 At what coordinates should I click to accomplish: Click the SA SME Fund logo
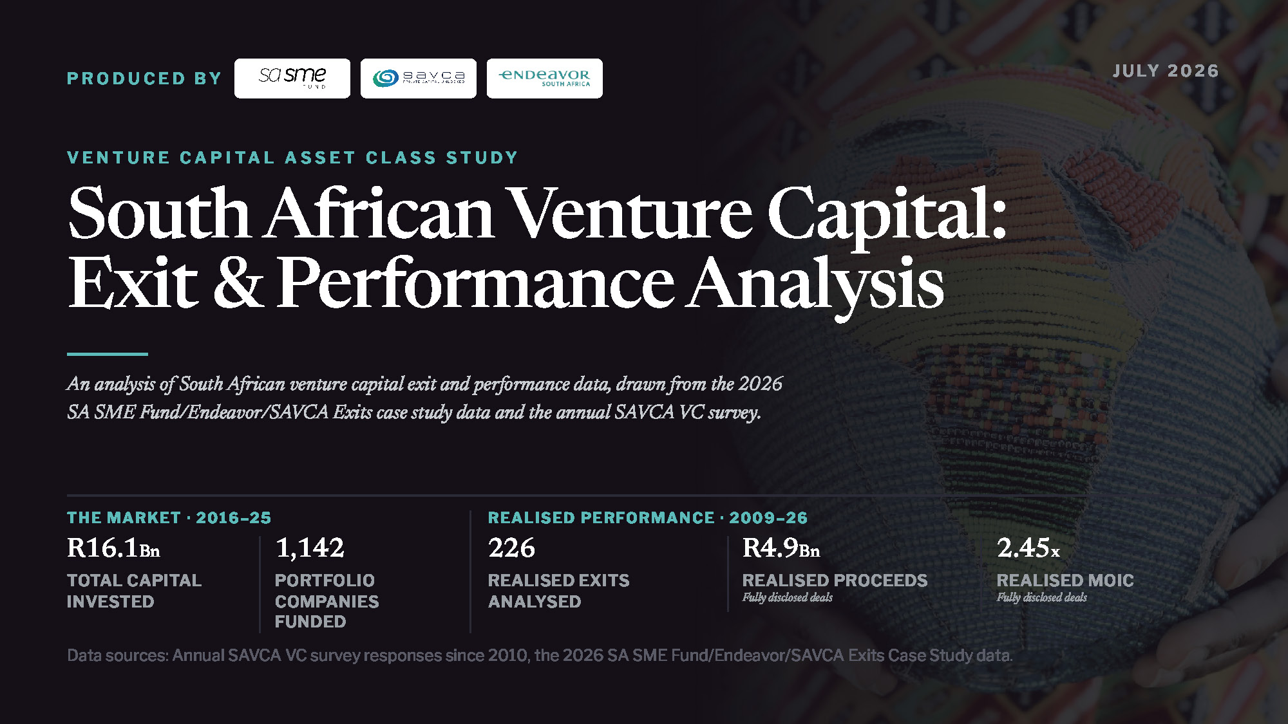coord(292,79)
